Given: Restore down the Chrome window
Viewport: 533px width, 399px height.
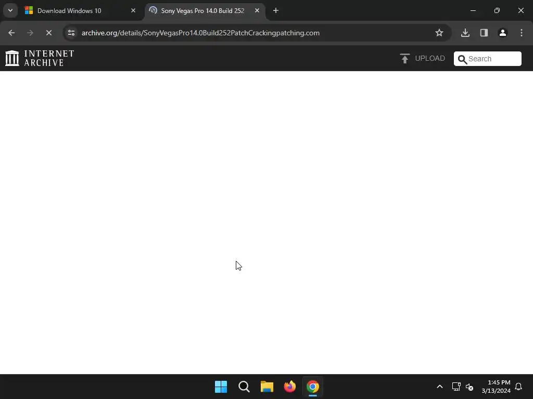Looking at the screenshot, I should [x=497, y=10].
